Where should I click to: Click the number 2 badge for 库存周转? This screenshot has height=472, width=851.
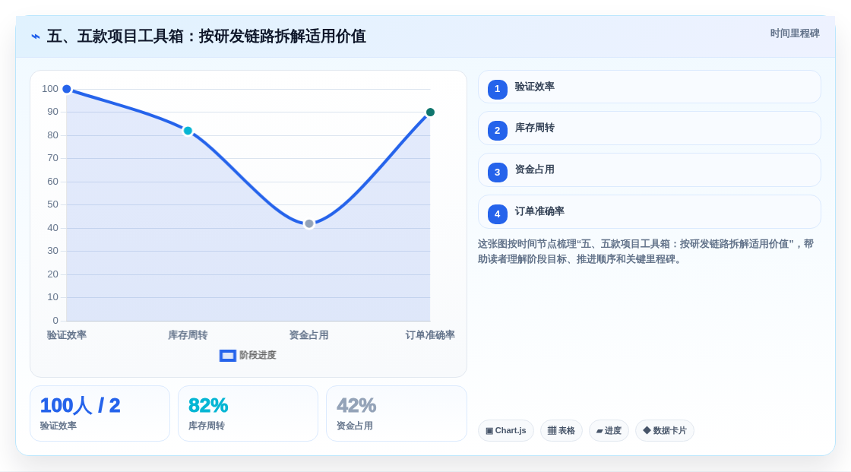pyautogui.click(x=497, y=131)
